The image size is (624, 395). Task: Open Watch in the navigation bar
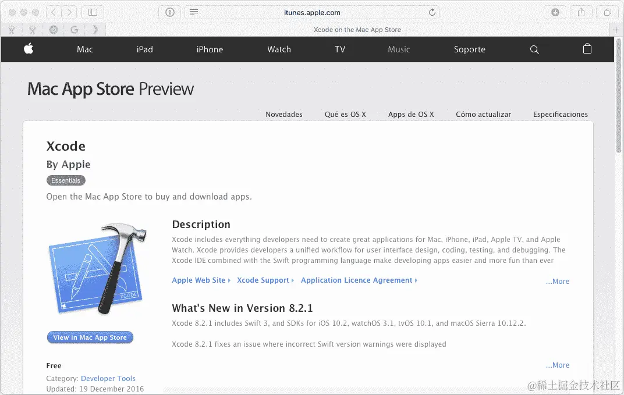pyautogui.click(x=279, y=49)
